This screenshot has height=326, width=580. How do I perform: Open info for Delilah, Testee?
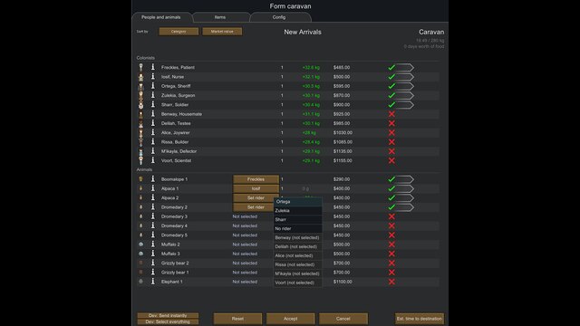click(x=153, y=123)
